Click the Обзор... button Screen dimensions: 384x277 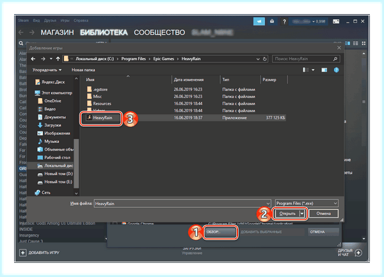(x=220, y=232)
